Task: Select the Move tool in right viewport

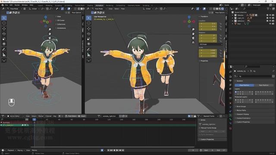Action: point(89,28)
